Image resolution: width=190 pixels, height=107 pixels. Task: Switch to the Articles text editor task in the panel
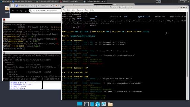pyautogui.click(x=47, y=1)
